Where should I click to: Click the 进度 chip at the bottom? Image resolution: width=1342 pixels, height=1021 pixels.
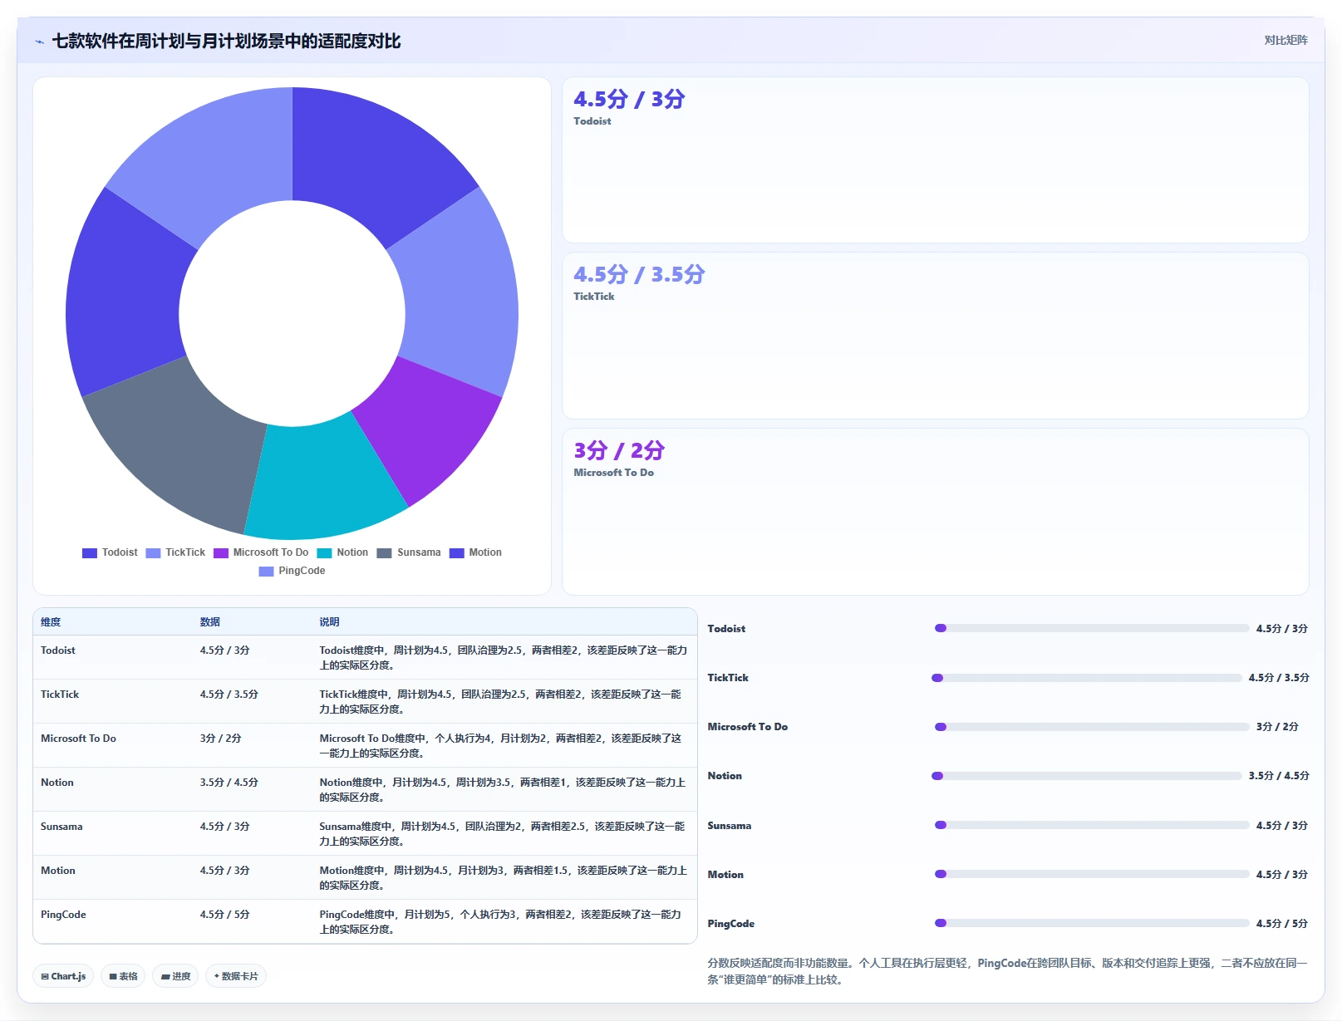coord(176,976)
